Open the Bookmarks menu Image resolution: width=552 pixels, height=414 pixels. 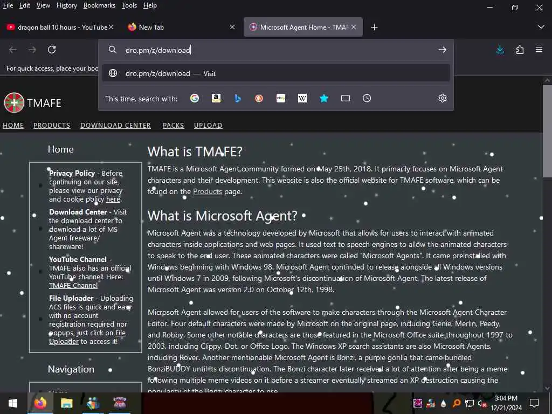pos(99,5)
